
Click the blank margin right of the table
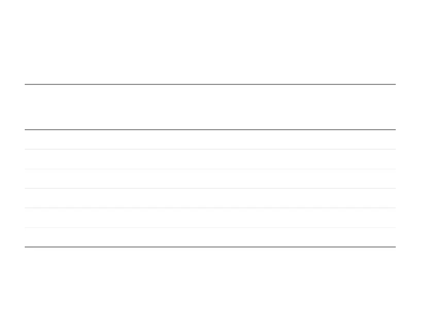point(417,165)
